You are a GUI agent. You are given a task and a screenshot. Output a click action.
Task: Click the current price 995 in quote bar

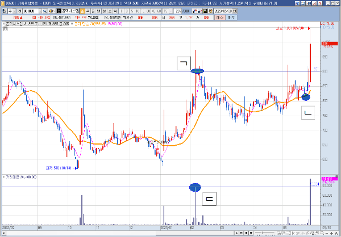point(16,18)
